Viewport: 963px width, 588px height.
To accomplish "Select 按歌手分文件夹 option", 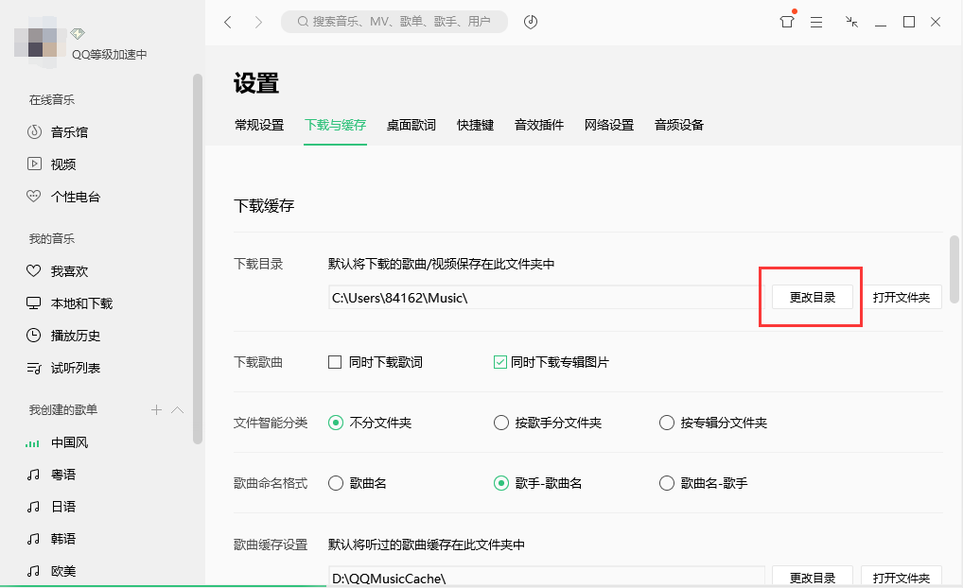I will [501, 423].
